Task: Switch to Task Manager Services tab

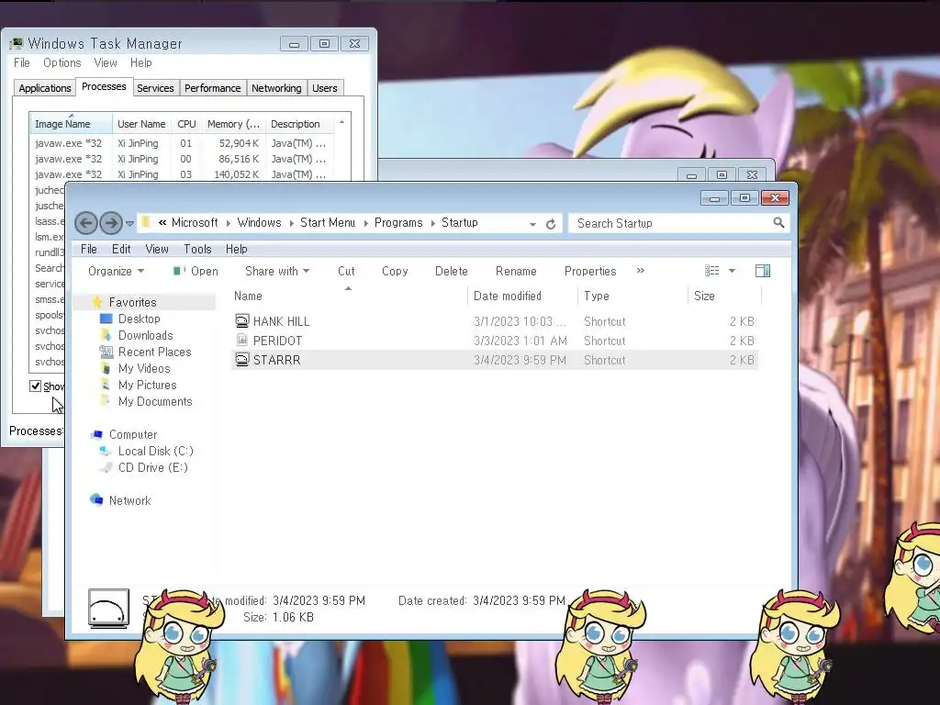Action: [155, 88]
